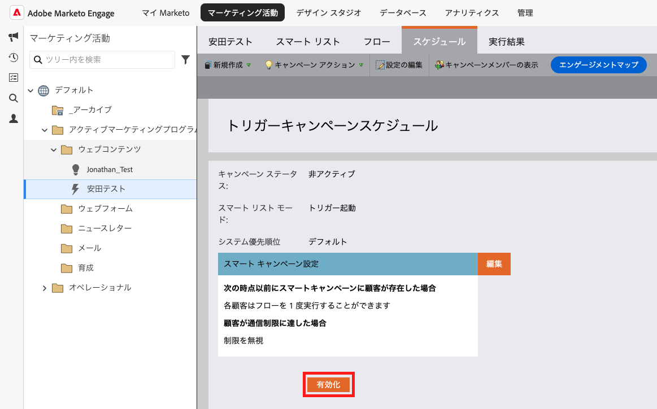Click the magnifier icon in left sidebar
657x409 pixels.
tap(14, 98)
